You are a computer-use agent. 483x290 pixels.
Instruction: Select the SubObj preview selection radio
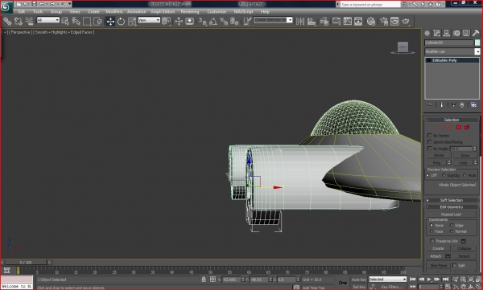(x=444, y=175)
